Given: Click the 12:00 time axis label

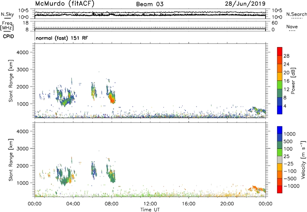Looking at the screenshot, I should coord(150,204).
